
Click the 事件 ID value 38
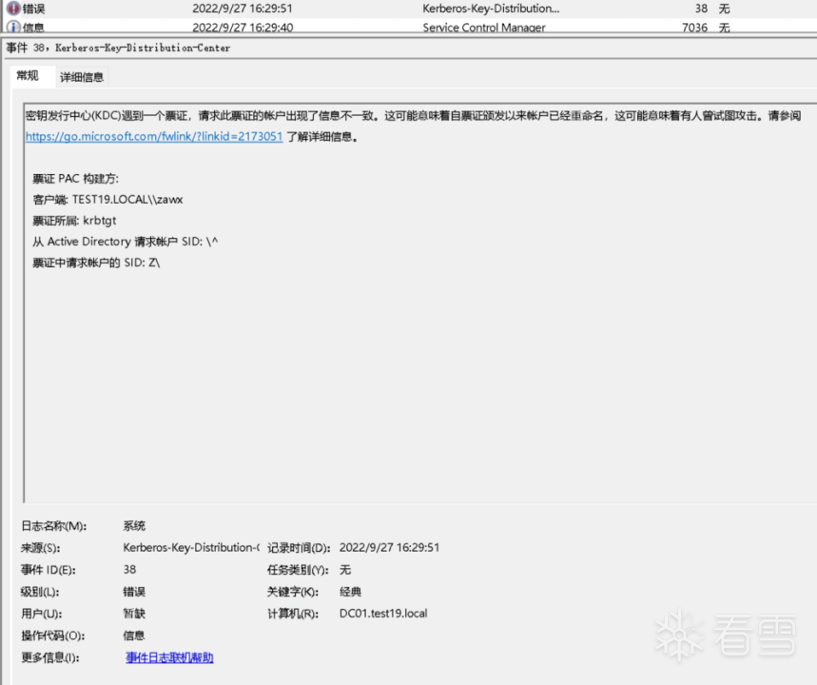[x=129, y=569]
